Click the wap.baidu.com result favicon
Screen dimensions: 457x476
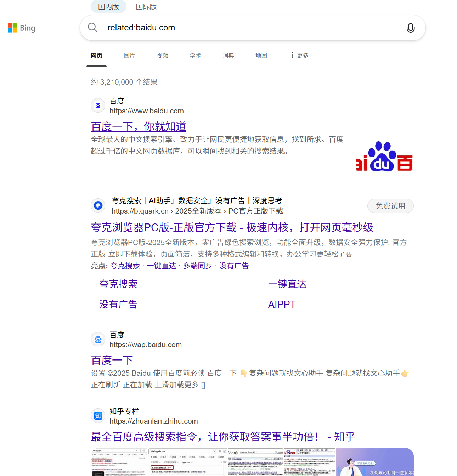98,339
